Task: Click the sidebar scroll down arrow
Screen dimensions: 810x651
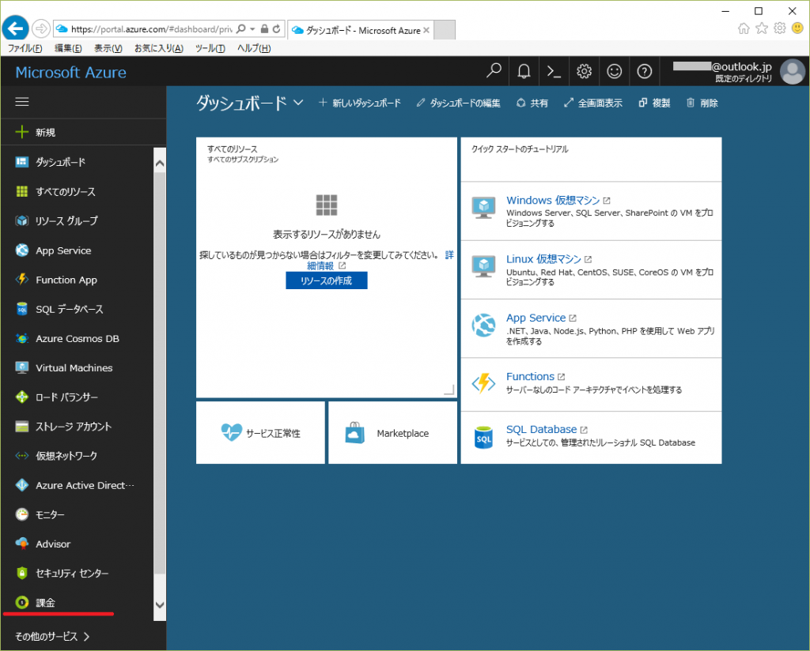Action: point(160,605)
